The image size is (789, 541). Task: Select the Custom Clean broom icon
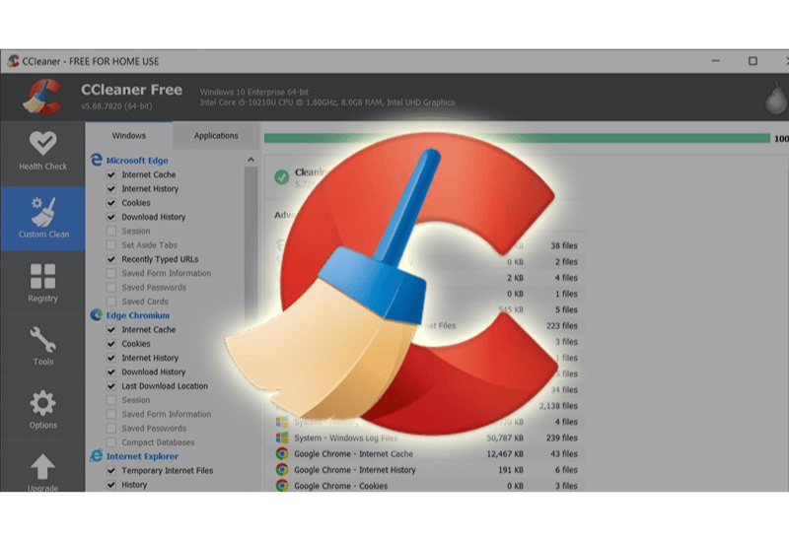click(43, 211)
